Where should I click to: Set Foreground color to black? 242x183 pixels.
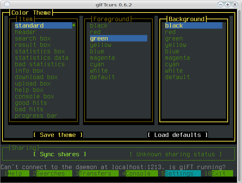[99, 25]
